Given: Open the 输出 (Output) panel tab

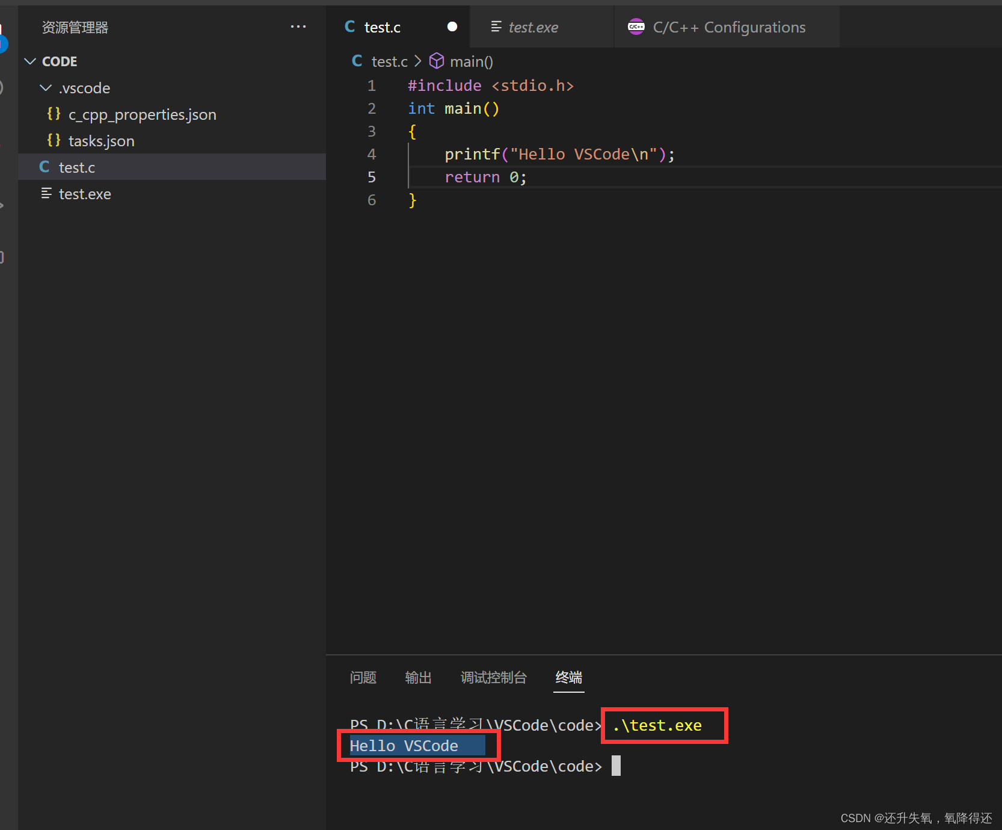Looking at the screenshot, I should [x=419, y=678].
